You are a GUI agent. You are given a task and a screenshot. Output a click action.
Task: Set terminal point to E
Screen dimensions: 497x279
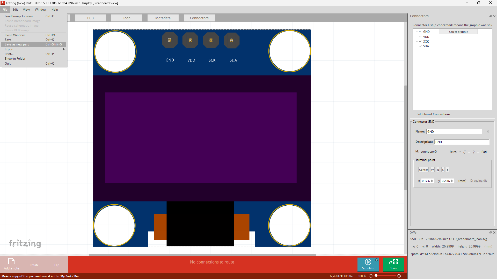click(x=448, y=170)
